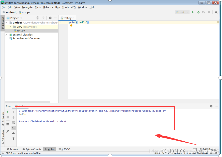Open the Help menu

point(92,7)
